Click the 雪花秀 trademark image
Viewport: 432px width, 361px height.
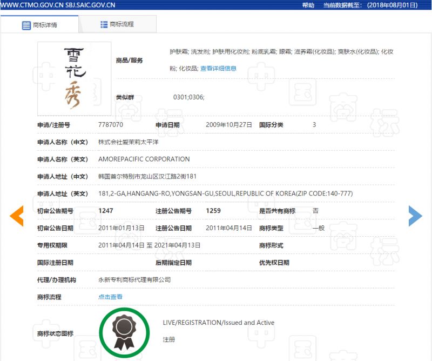pyautogui.click(x=75, y=78)
